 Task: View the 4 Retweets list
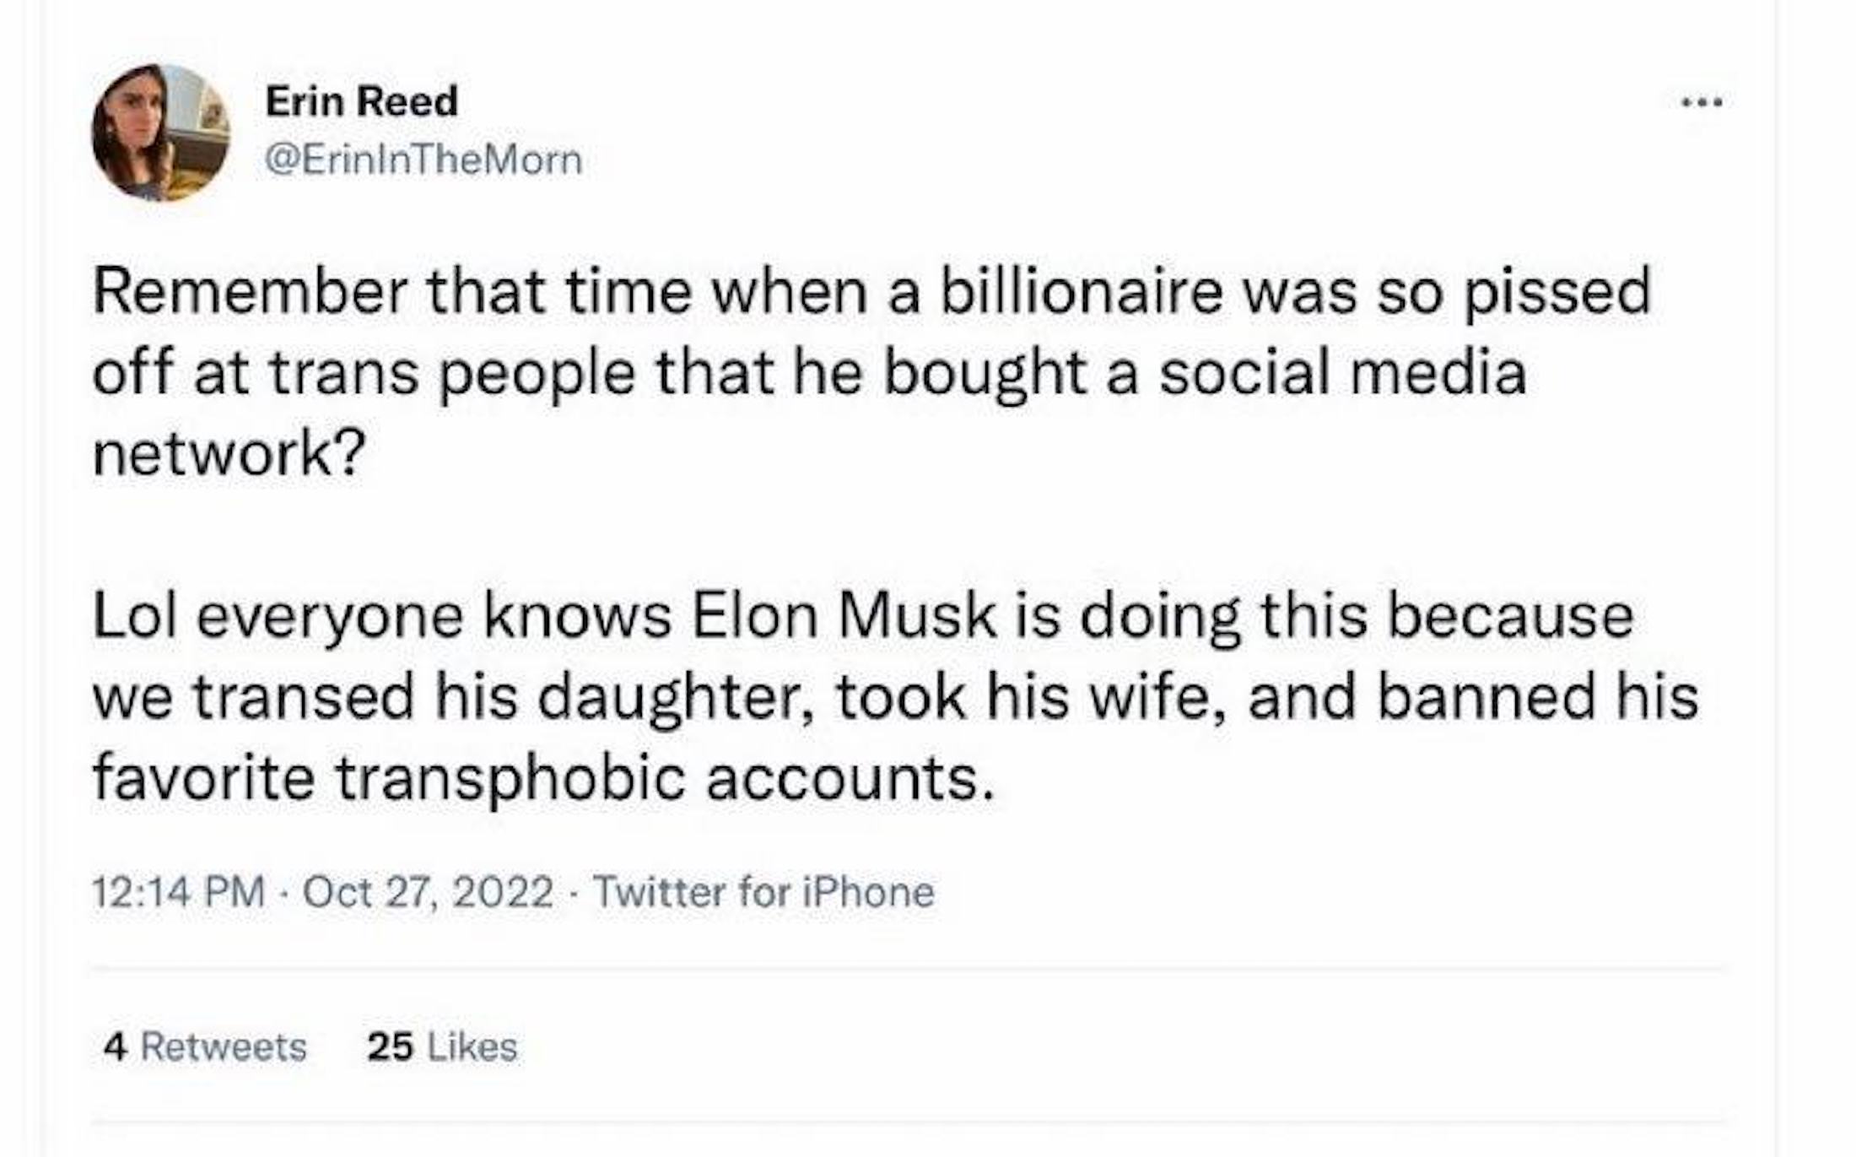point(205,1046)
